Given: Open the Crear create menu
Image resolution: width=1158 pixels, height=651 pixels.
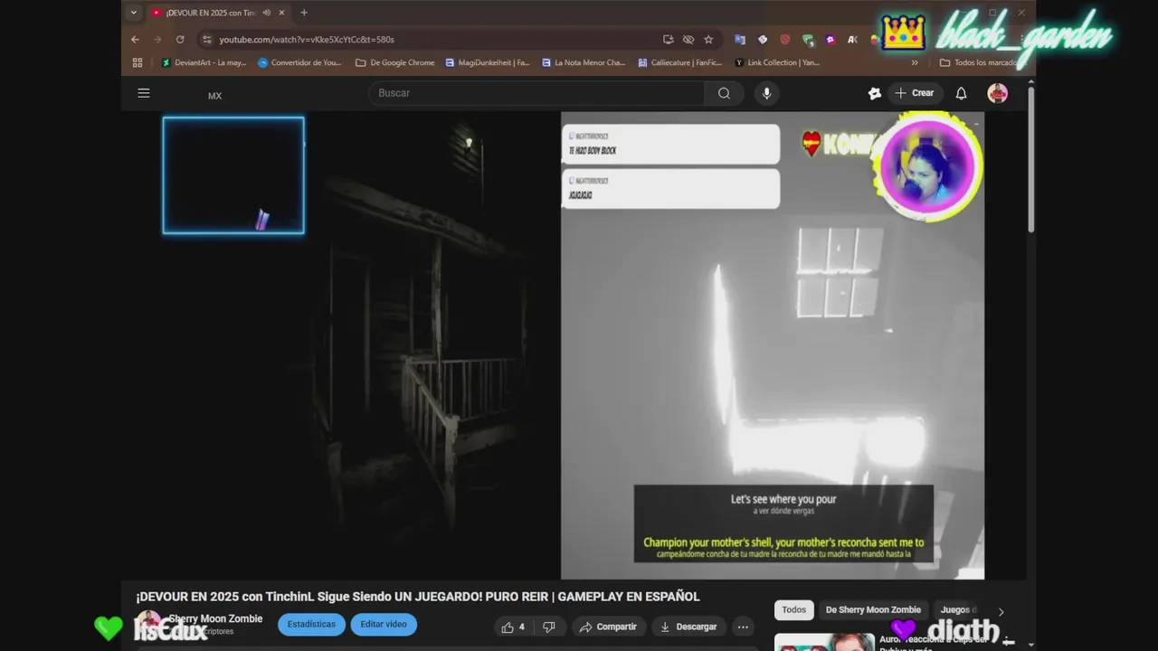Looking at the screenshot, I should [914, 93].
